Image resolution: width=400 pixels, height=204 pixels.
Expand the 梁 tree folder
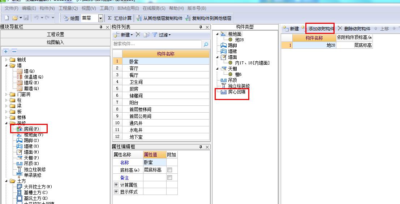pos(7,106)
